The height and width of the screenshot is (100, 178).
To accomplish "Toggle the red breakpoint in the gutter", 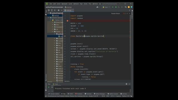I will (x=67, y=21).
